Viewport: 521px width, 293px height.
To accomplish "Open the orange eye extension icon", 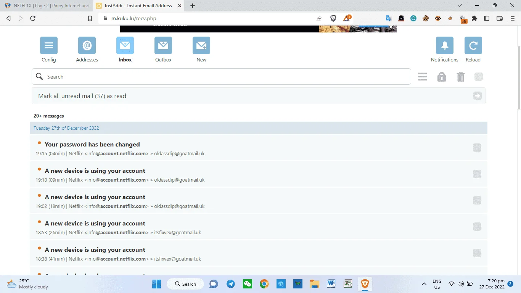I will click(x=438, y=18).
